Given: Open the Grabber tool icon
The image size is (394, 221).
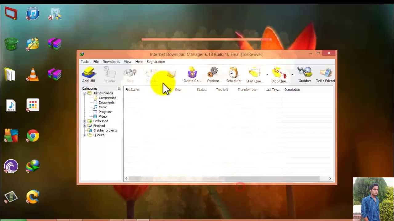Looking at the screenshot, I should coord(304,75).
